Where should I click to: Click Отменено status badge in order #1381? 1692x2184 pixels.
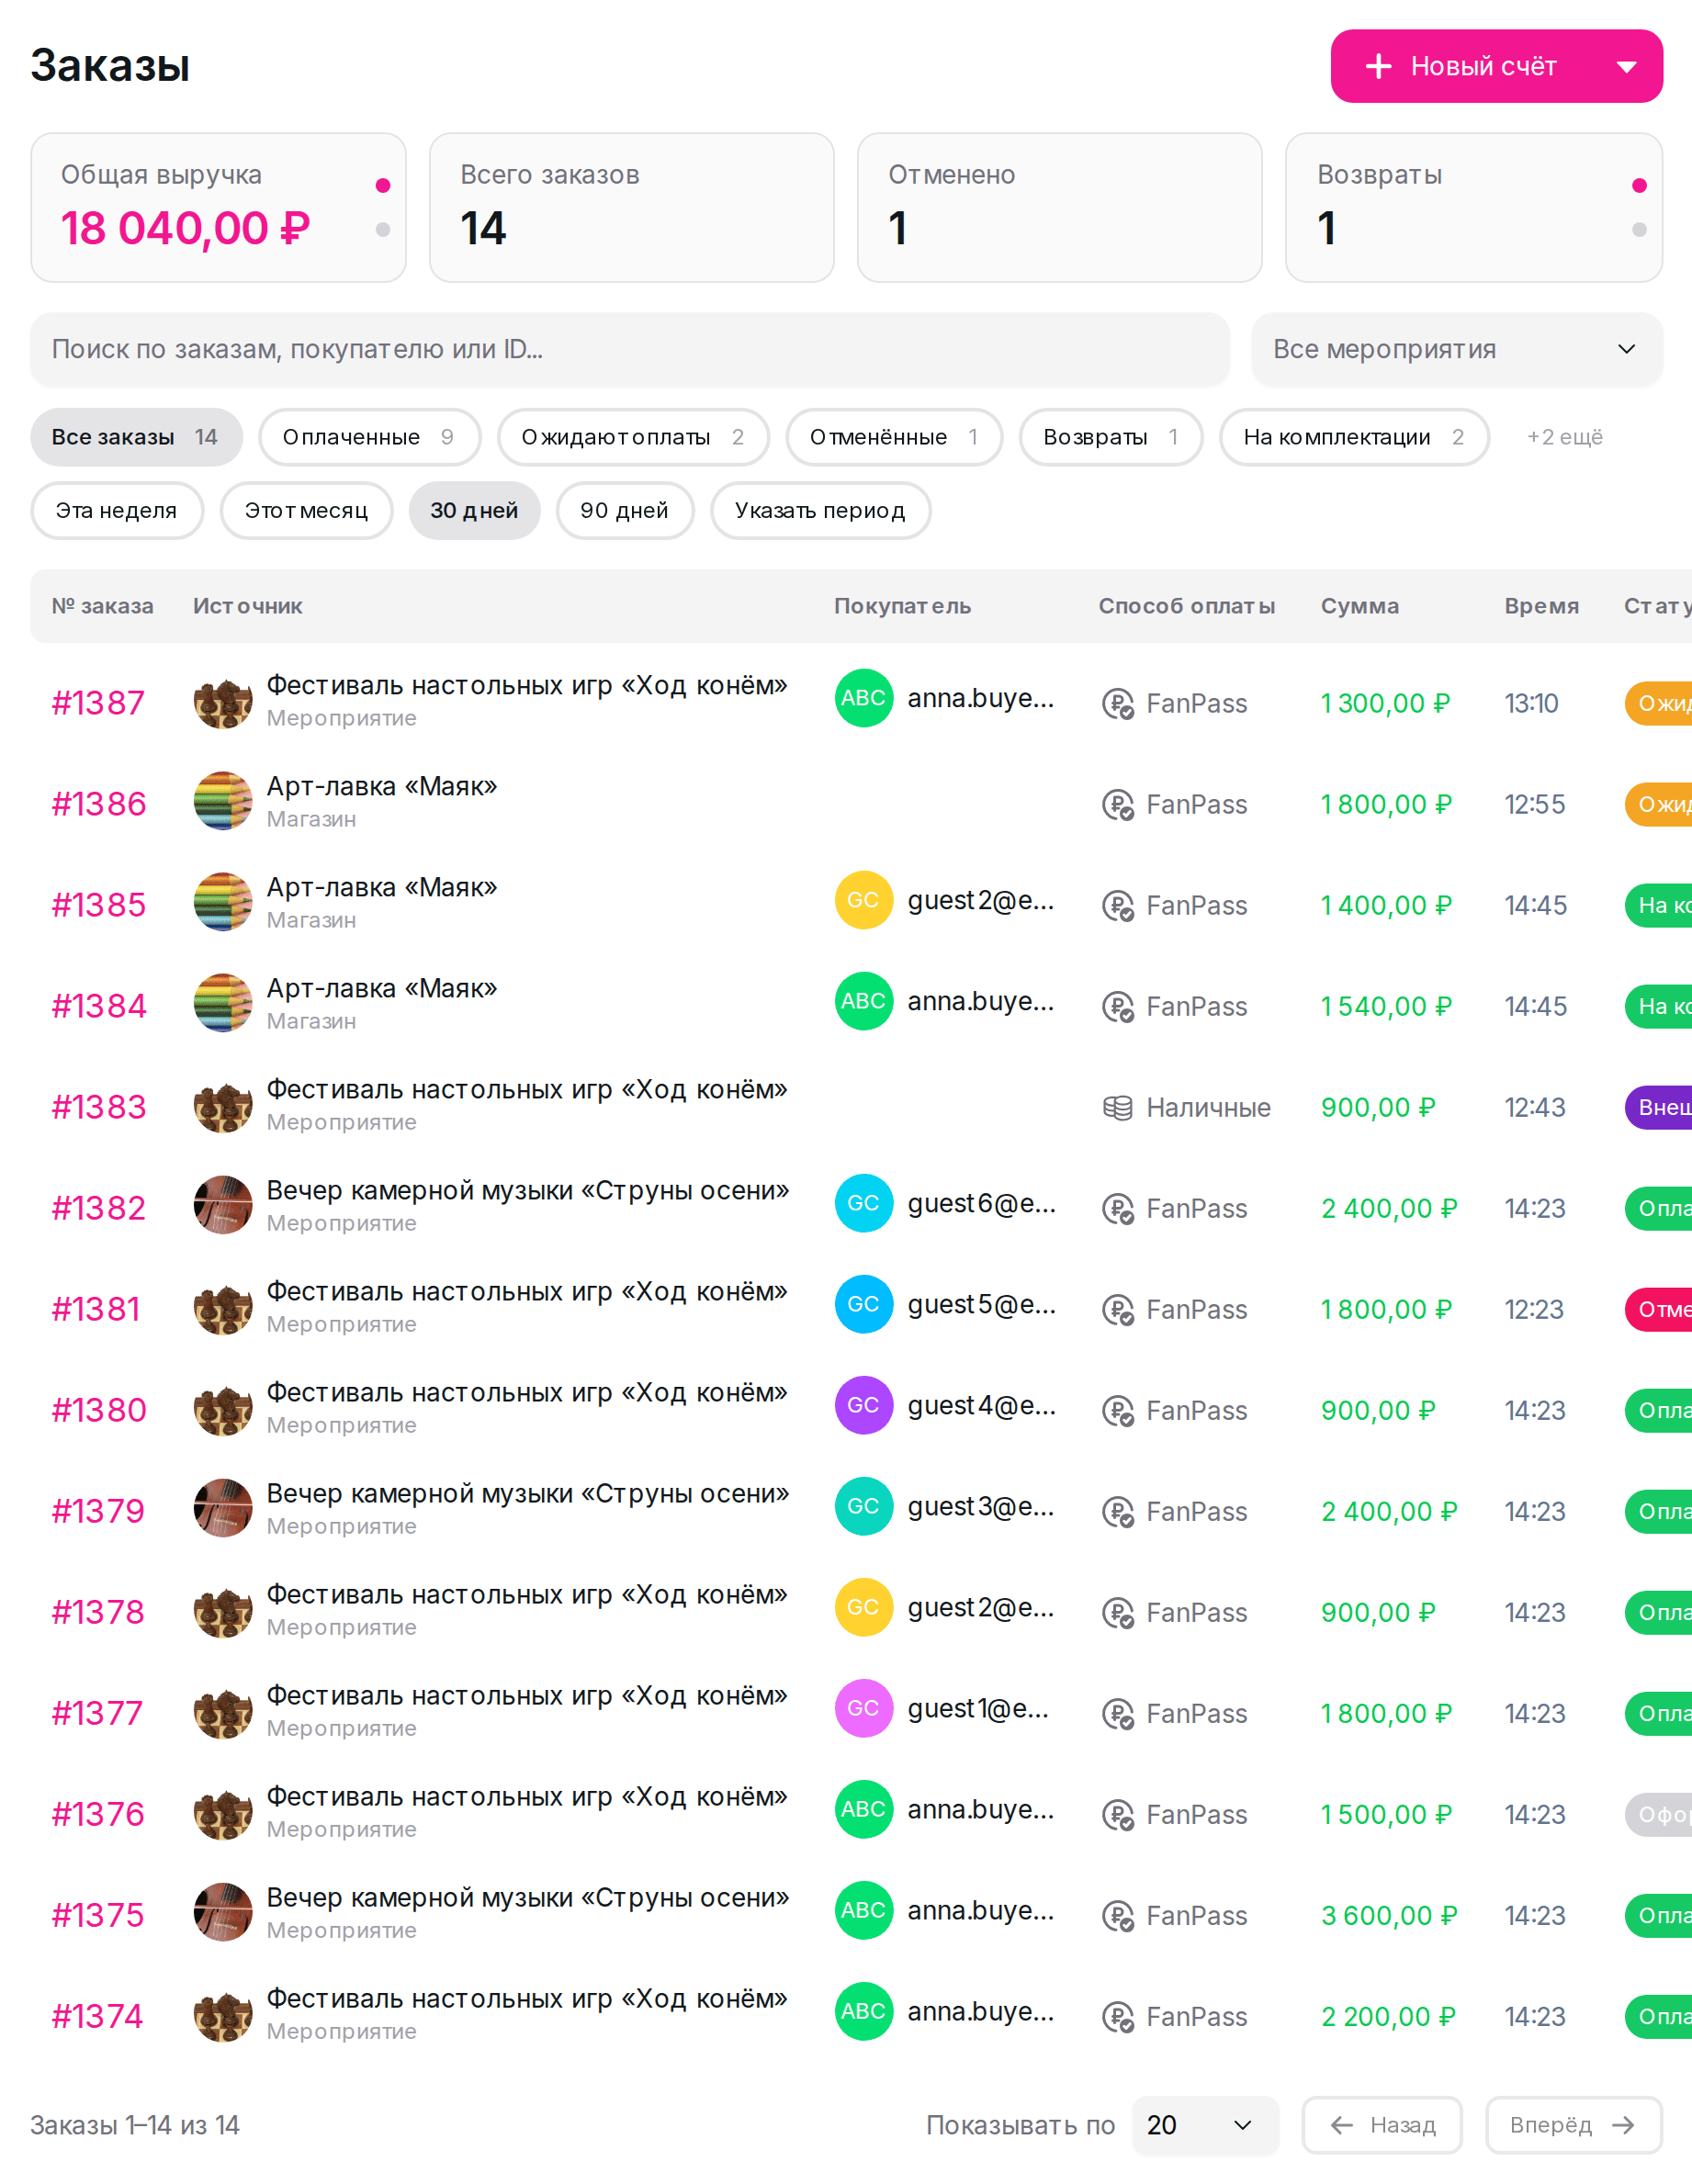tap(1659, 1310)
